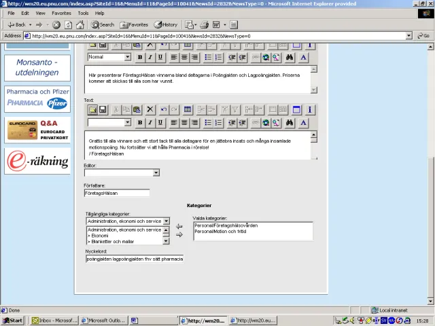
Task: Click decrease indent icon in Text editor toolbar
Action: [x=232, y=122]
